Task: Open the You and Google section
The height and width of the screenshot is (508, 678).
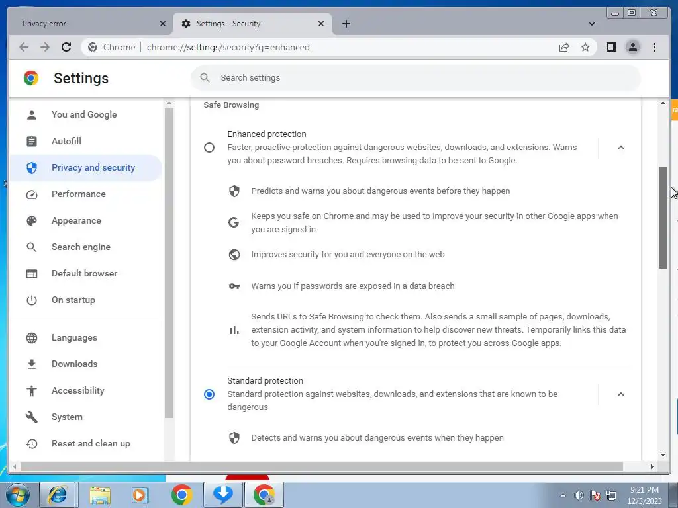Action: pos(84,114)
